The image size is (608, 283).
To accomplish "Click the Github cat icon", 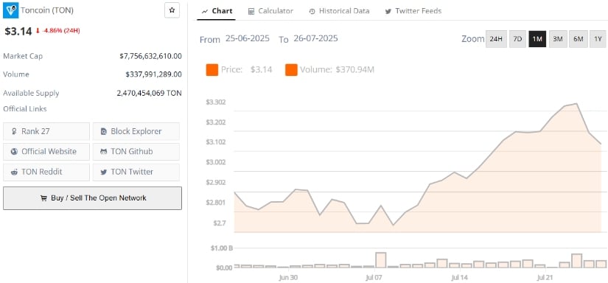I will click(103, 152).
